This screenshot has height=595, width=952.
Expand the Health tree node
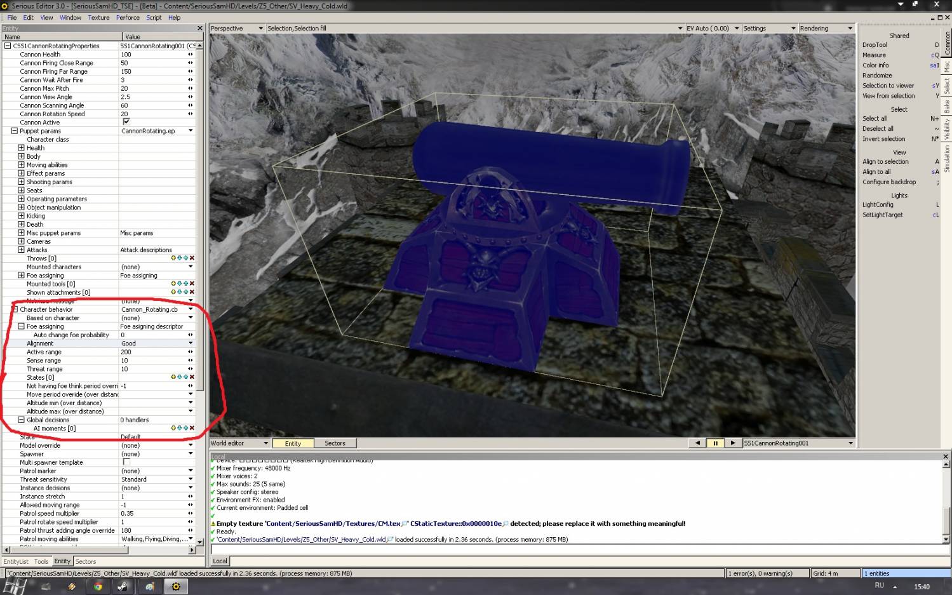[21, 147]
